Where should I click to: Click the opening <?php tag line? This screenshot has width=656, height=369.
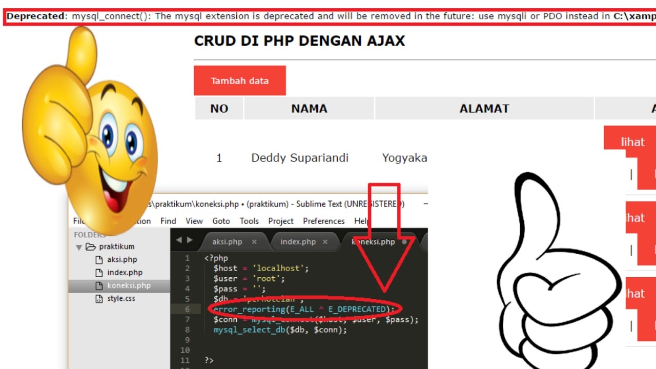tap(216, 258)
